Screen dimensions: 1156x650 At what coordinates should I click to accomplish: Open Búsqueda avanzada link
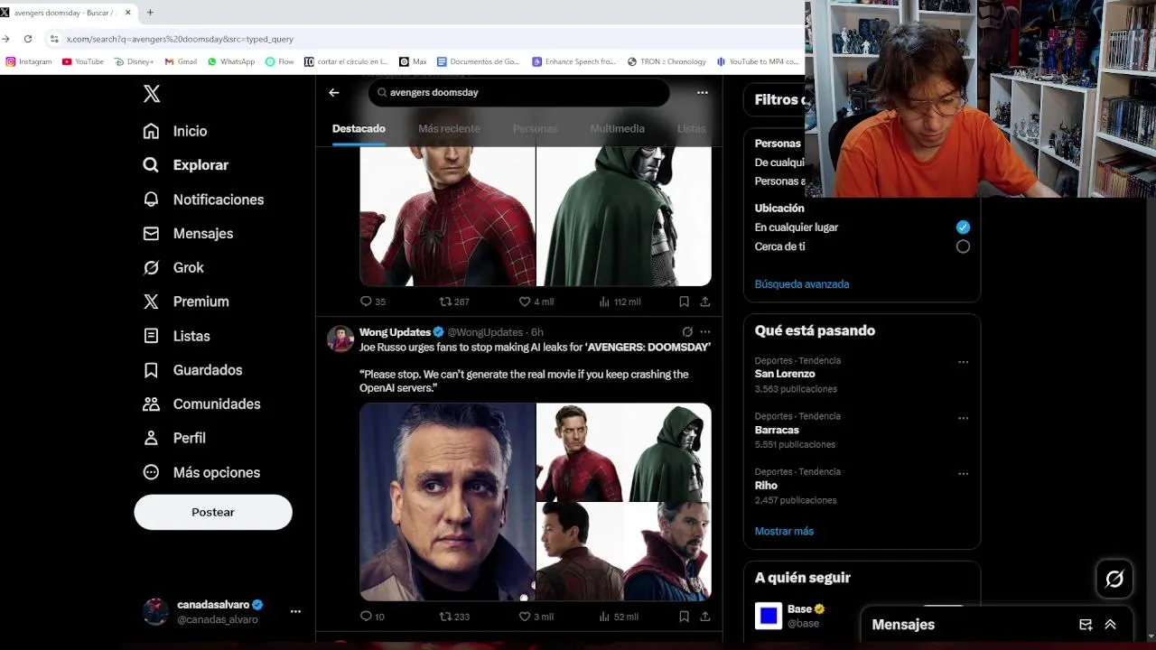pyautogui.click(x=802, y=284)
